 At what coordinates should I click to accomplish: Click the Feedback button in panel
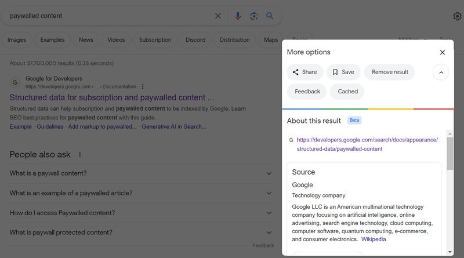(307, 92)
